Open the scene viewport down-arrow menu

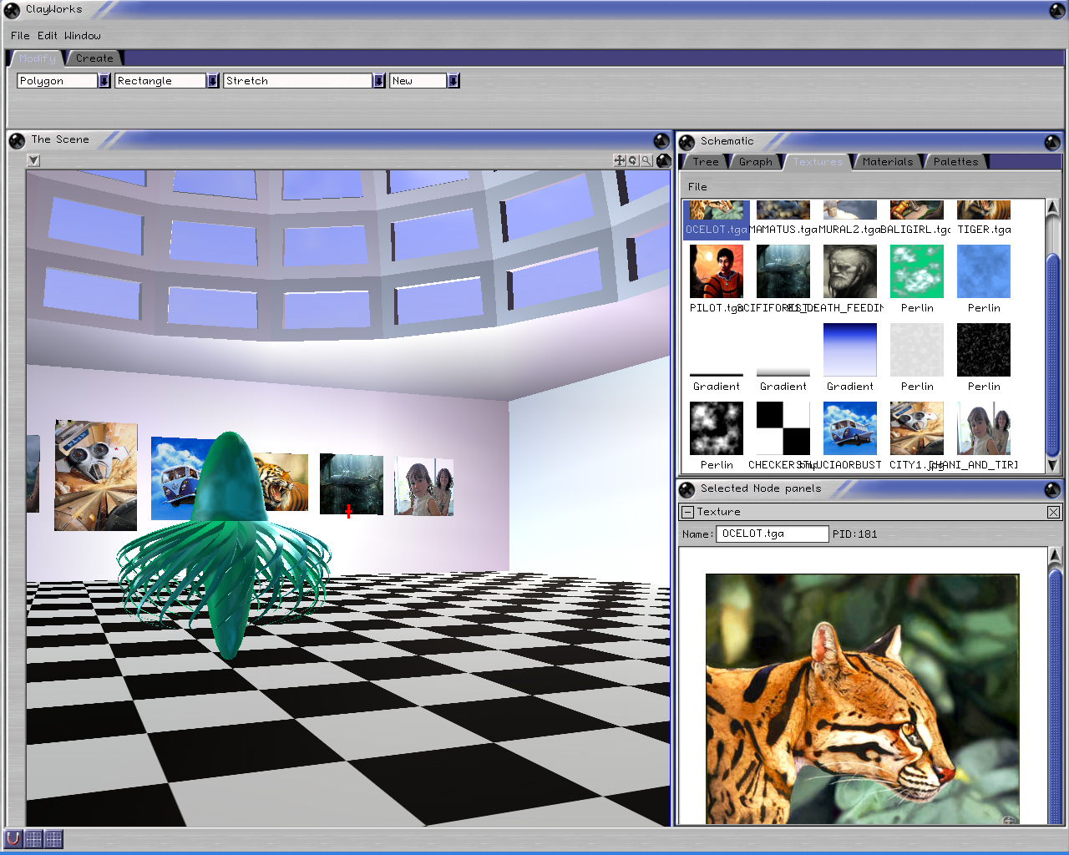click(33, 160)
